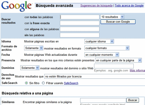145x105 pixels.
Task: Open Sugerencias de búsqueda link
Action: (96, 6)
